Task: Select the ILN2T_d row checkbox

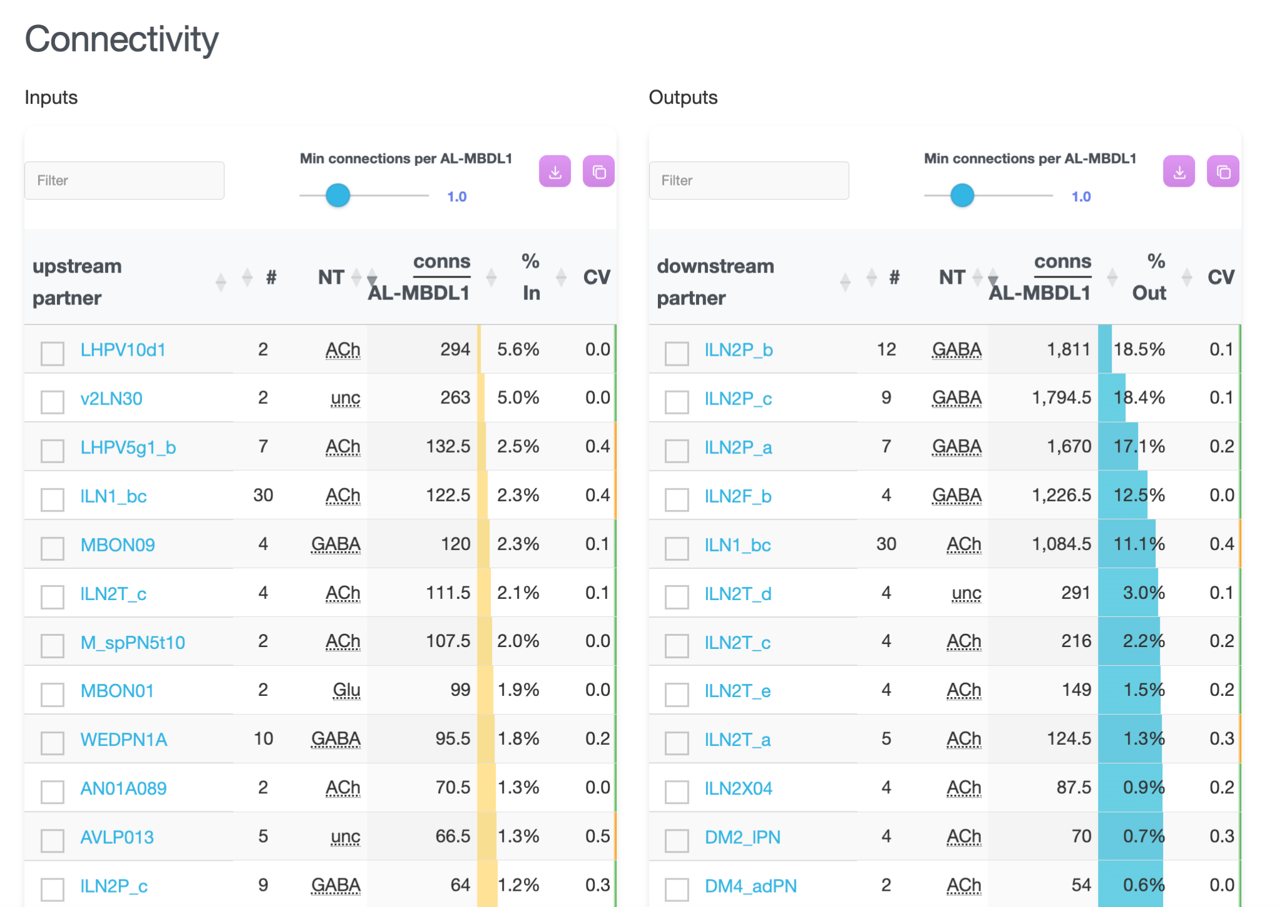Action: 677,597
